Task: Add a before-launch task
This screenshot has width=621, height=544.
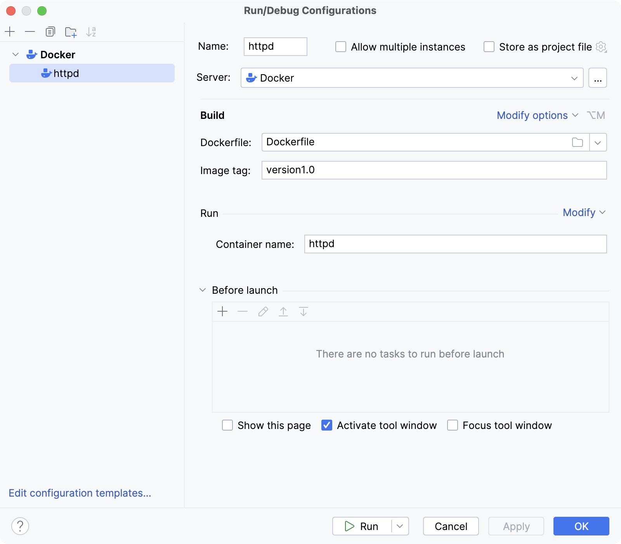Action: (222, 311)
